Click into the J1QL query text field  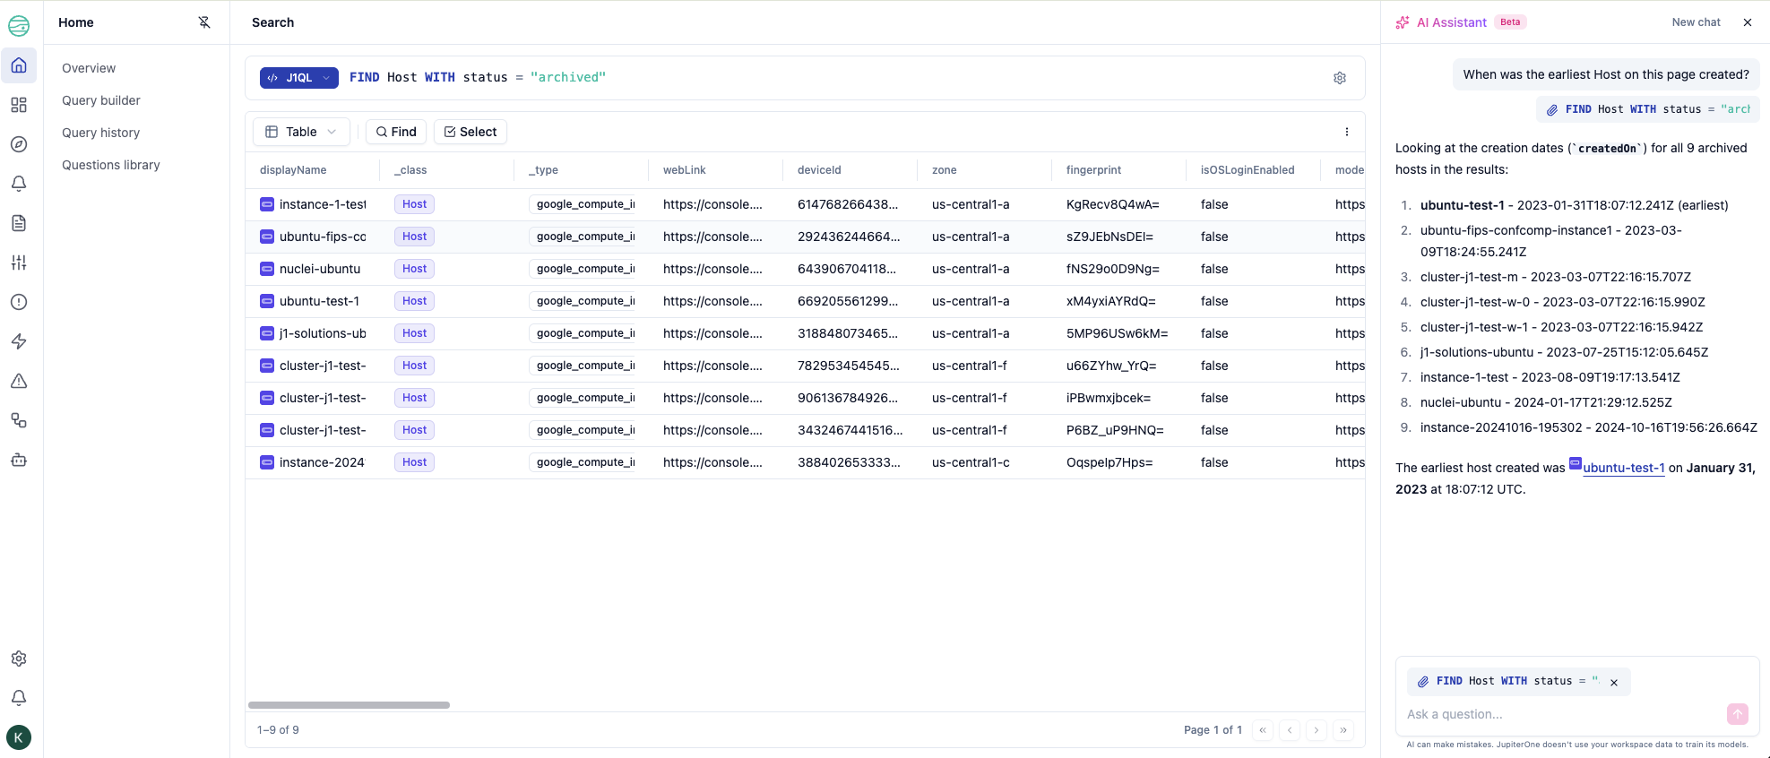click(x=833, y=78)
